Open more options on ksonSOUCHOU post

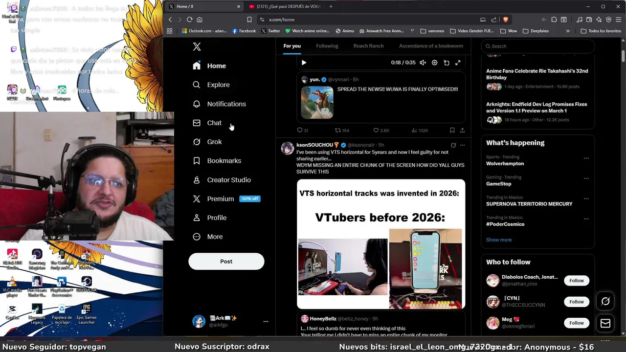click(x=462, y=145)
